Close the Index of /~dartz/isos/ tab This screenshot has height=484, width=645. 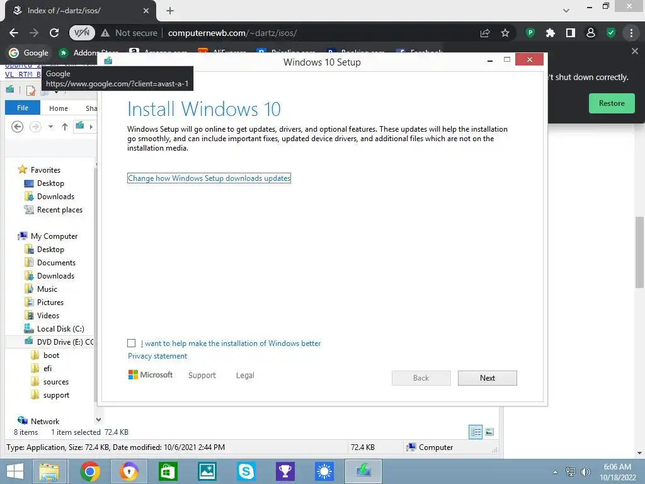click(146, 11)
